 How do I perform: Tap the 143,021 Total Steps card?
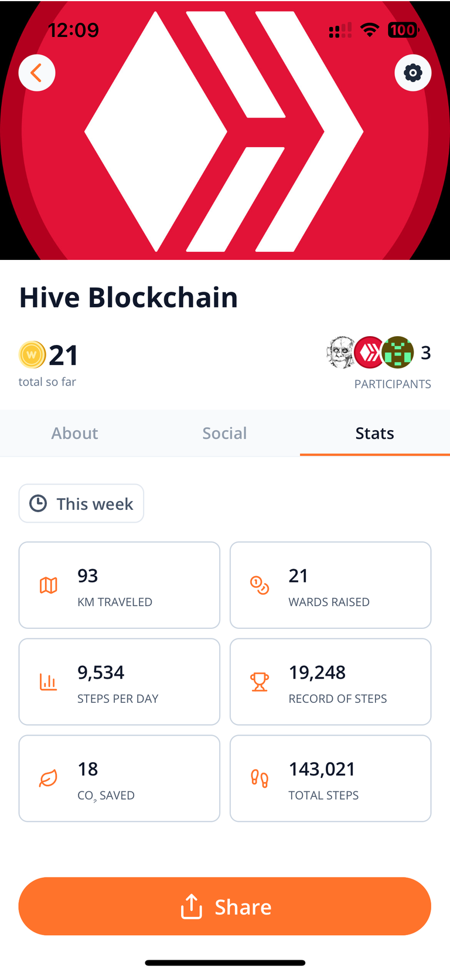330,778
